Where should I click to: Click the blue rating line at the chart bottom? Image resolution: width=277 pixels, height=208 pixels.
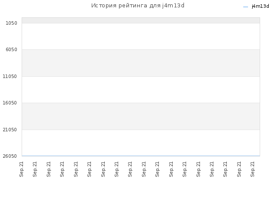(x=141, y=156)
